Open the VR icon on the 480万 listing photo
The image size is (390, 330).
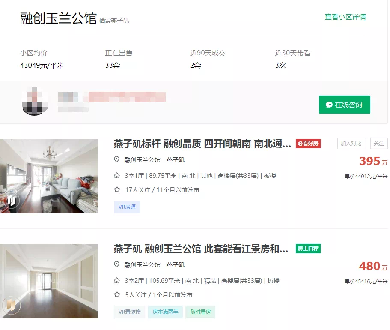tap(11, 305)
